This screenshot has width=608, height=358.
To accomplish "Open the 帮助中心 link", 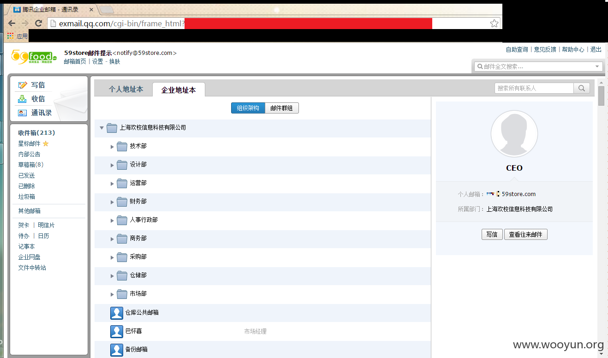I will click(x=573, y=49).
